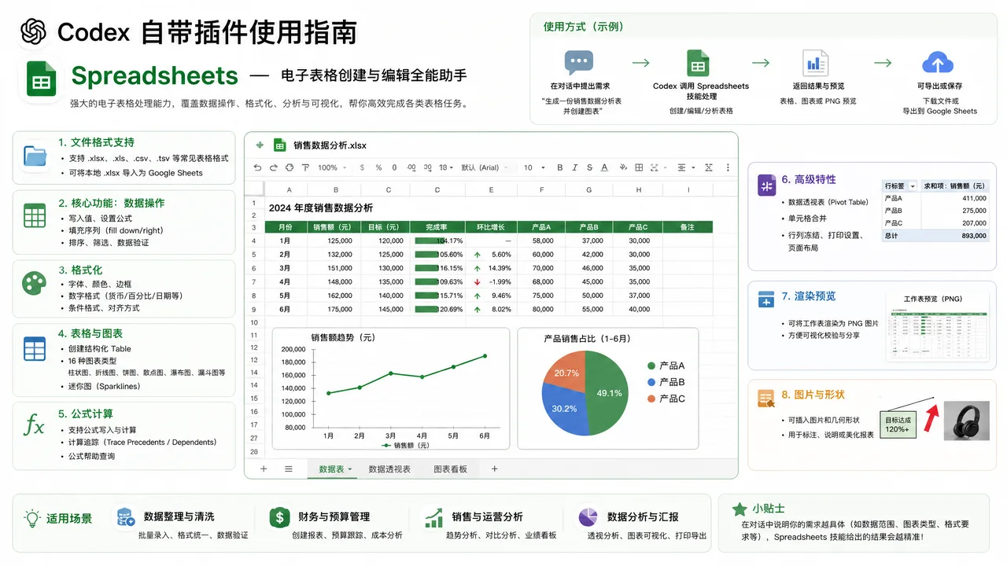Viewport: 1007px width, 566px height.
Task: Click the sheets icon above Codex 调用 Spreadsheets
Action: coord(698,63)
